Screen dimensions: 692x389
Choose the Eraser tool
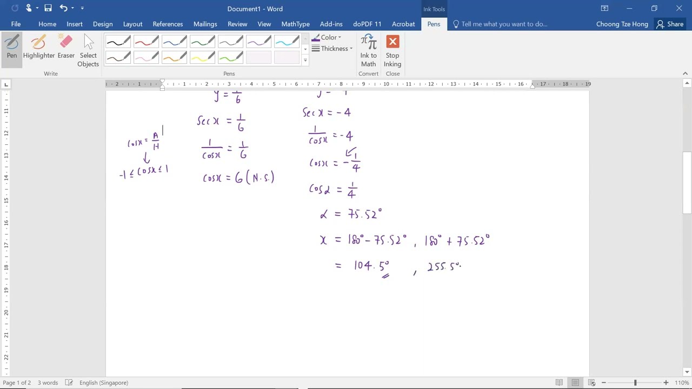click(x=66, y=48)
